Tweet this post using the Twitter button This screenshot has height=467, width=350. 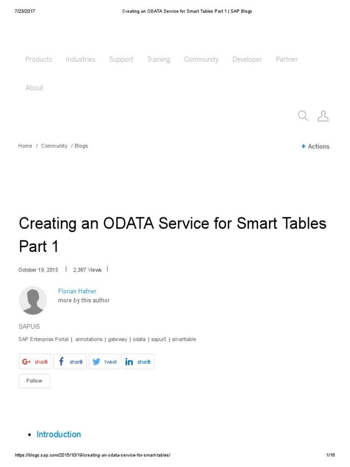pos(104,362)
